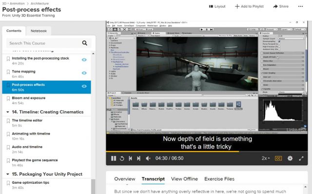Skip to next video
Screen dimensions: 312x194
[138, 158]
